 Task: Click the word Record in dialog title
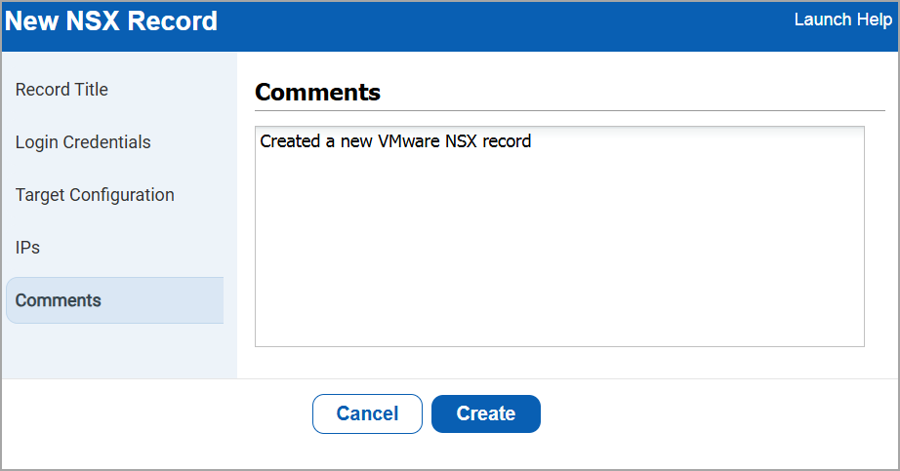pos(176,20)
